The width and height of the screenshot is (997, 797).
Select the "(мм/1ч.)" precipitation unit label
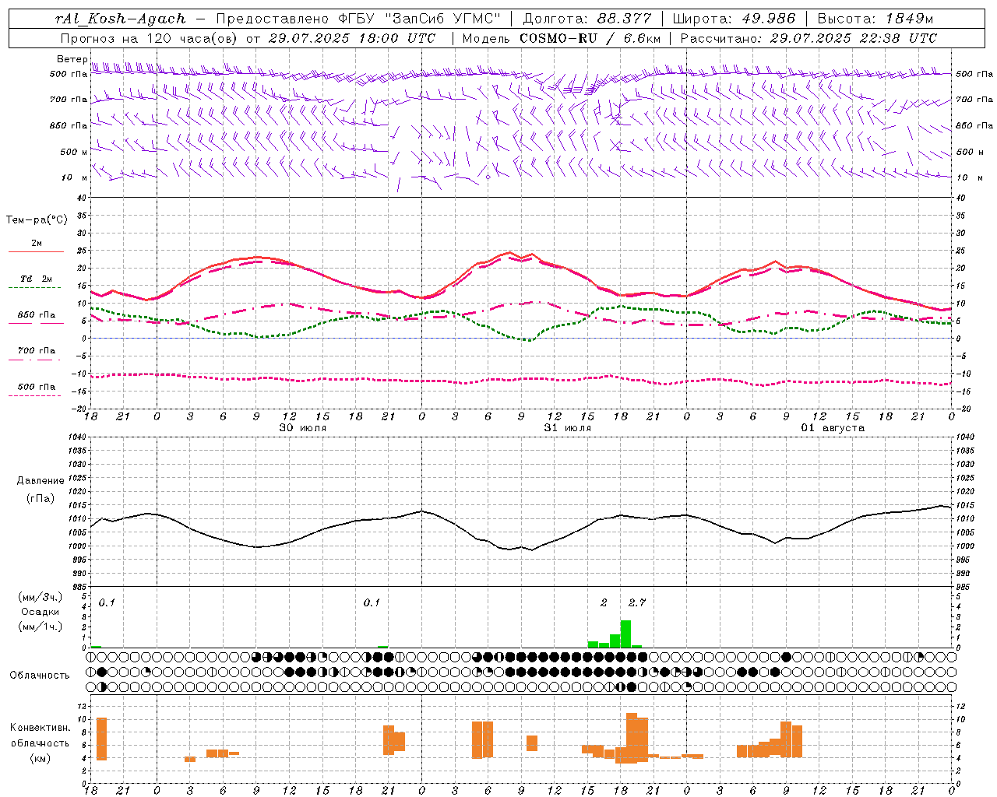(41, 627)
